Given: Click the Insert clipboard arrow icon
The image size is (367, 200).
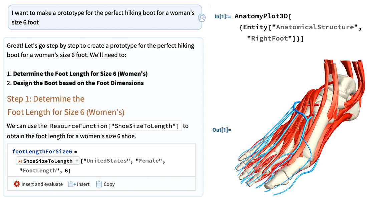Looking at the screenshot, I should tap(72, 184).
